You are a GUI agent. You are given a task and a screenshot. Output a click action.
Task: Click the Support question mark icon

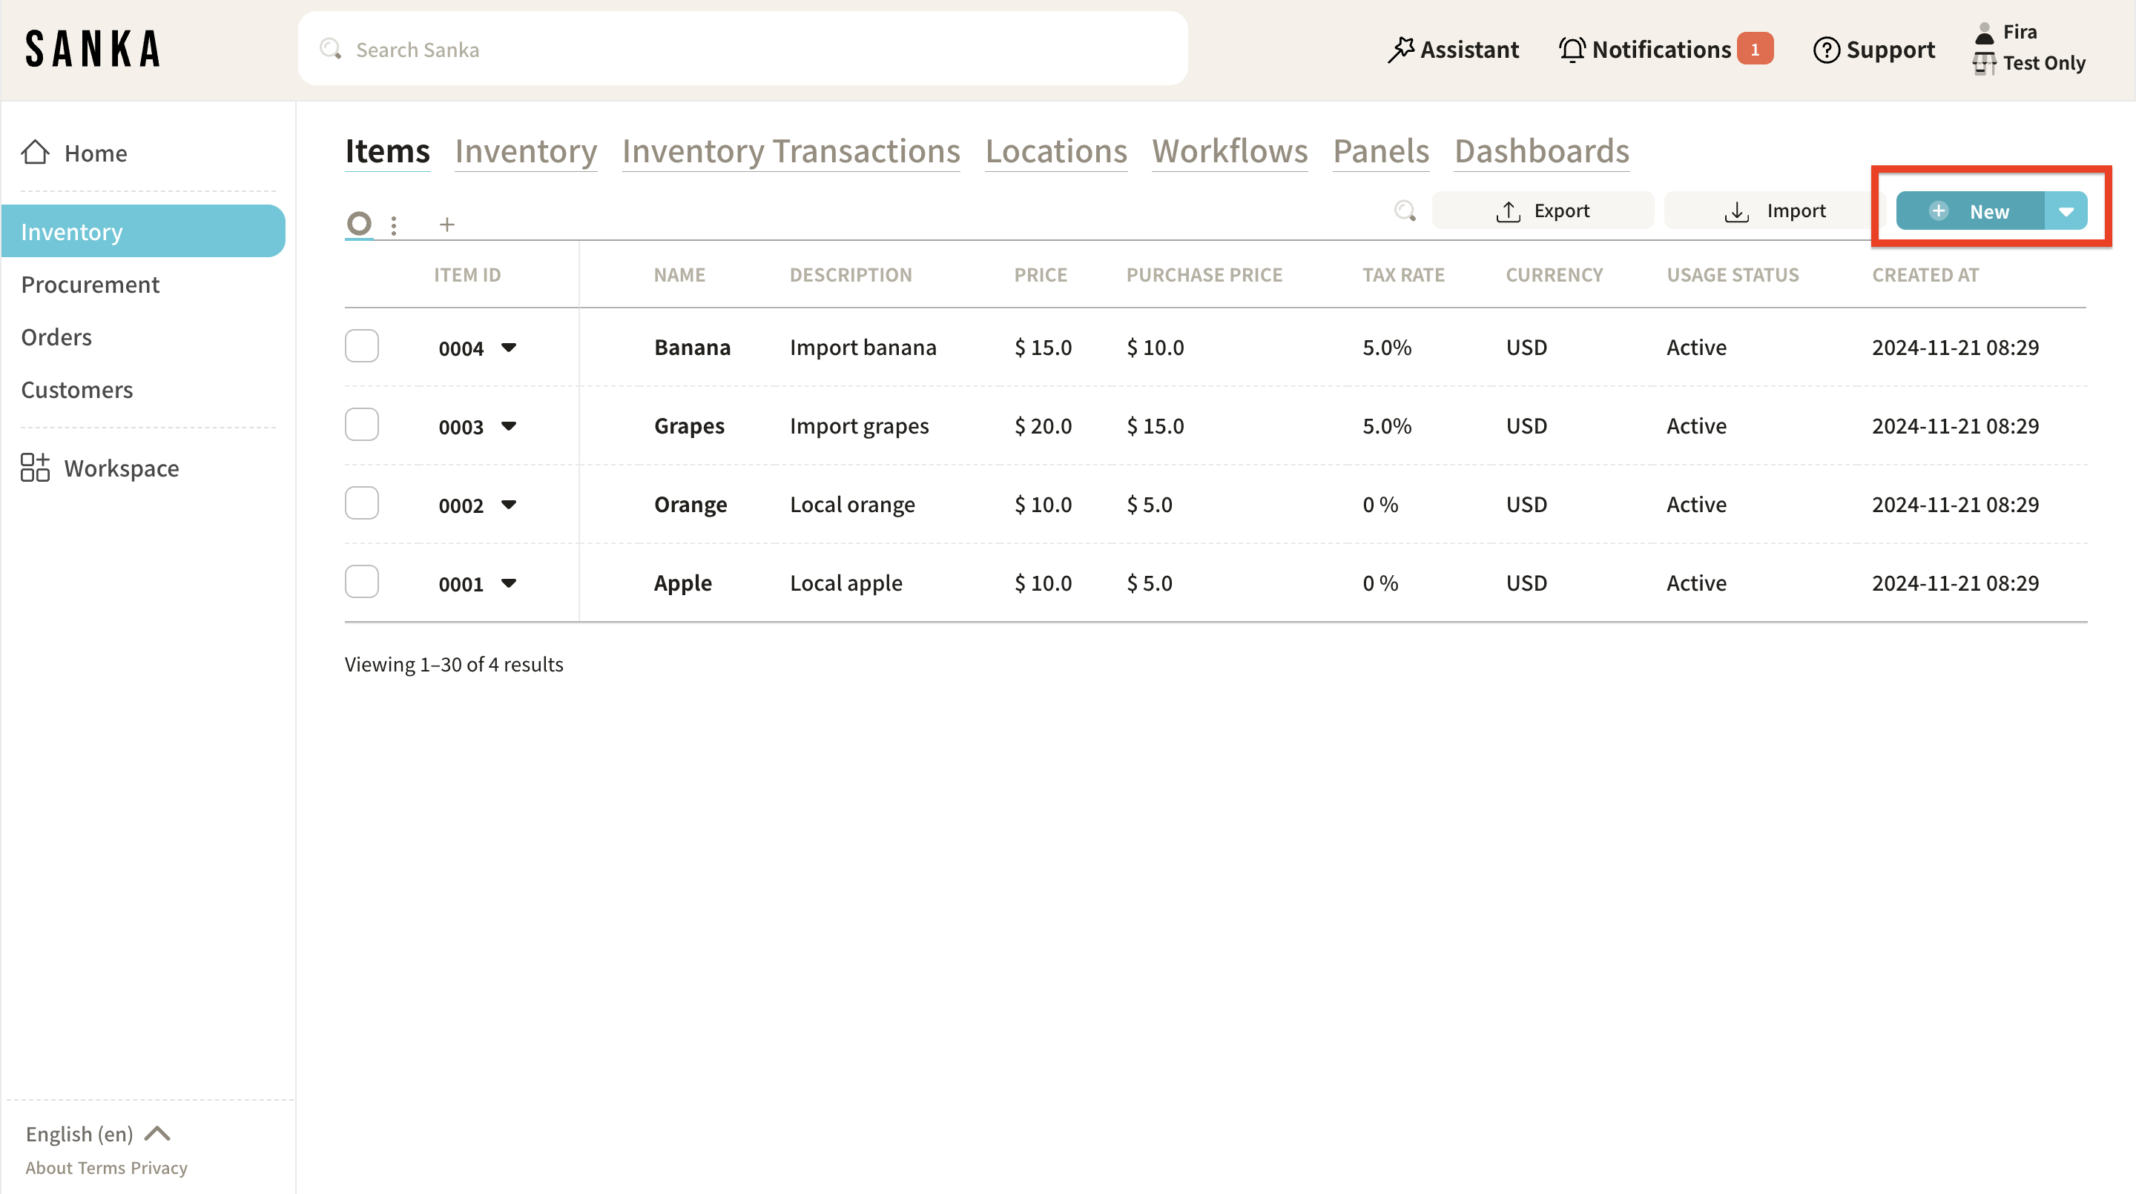click(1826, 50)
